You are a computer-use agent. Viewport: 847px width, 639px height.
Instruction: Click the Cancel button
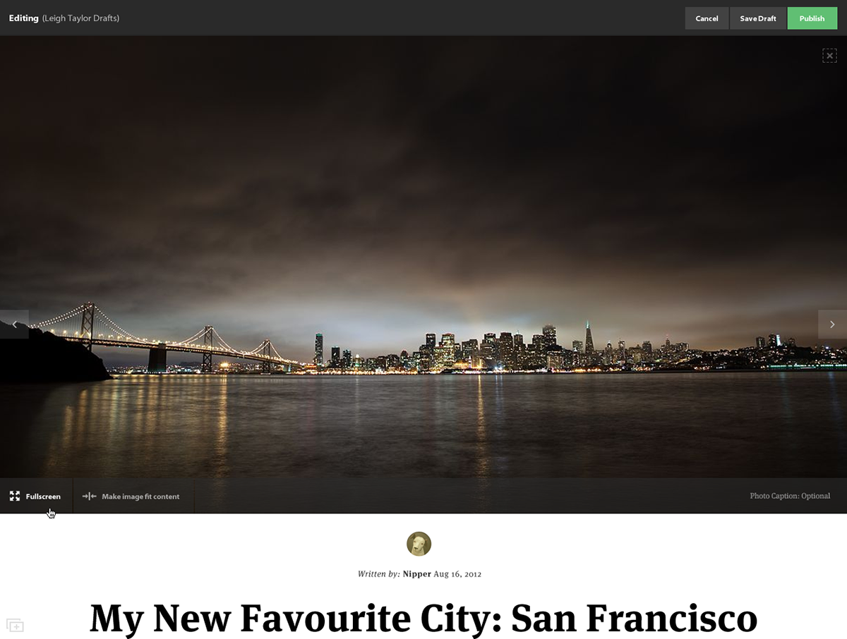coord(707,18)
